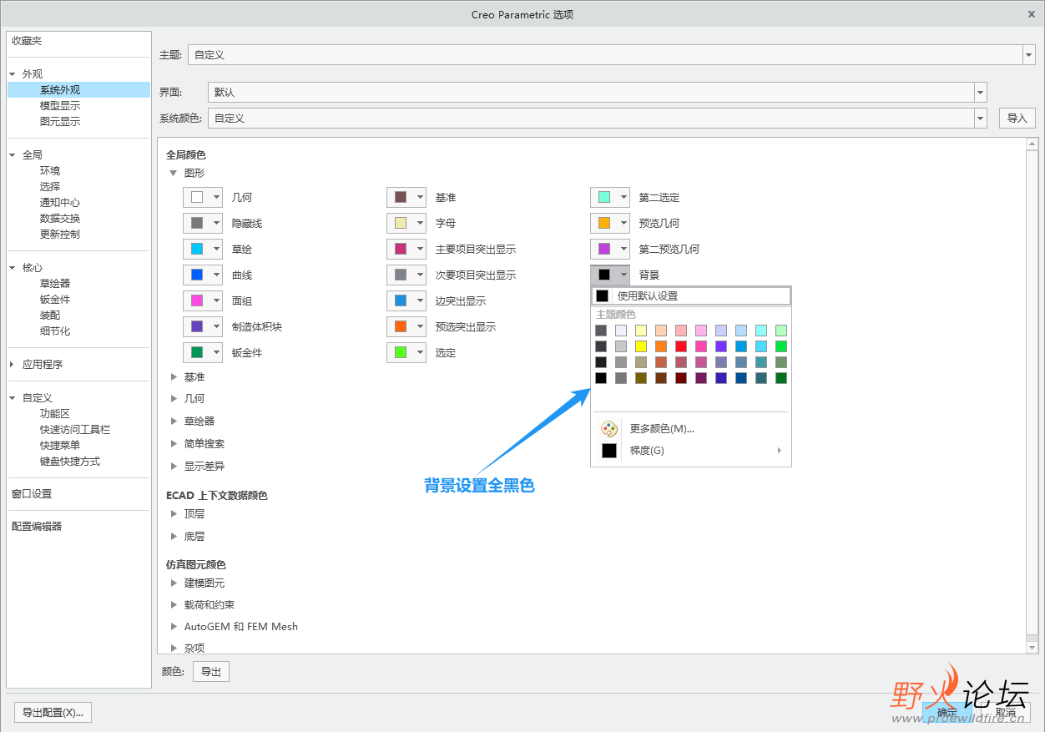The width and height of the screenshot is (1045, 732).
Task: Open 草绘器 under 核心 in the sidebar
Action: click(x=55, y=284)
